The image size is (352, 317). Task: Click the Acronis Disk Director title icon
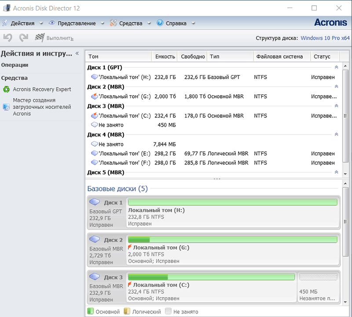pos(7,8)
